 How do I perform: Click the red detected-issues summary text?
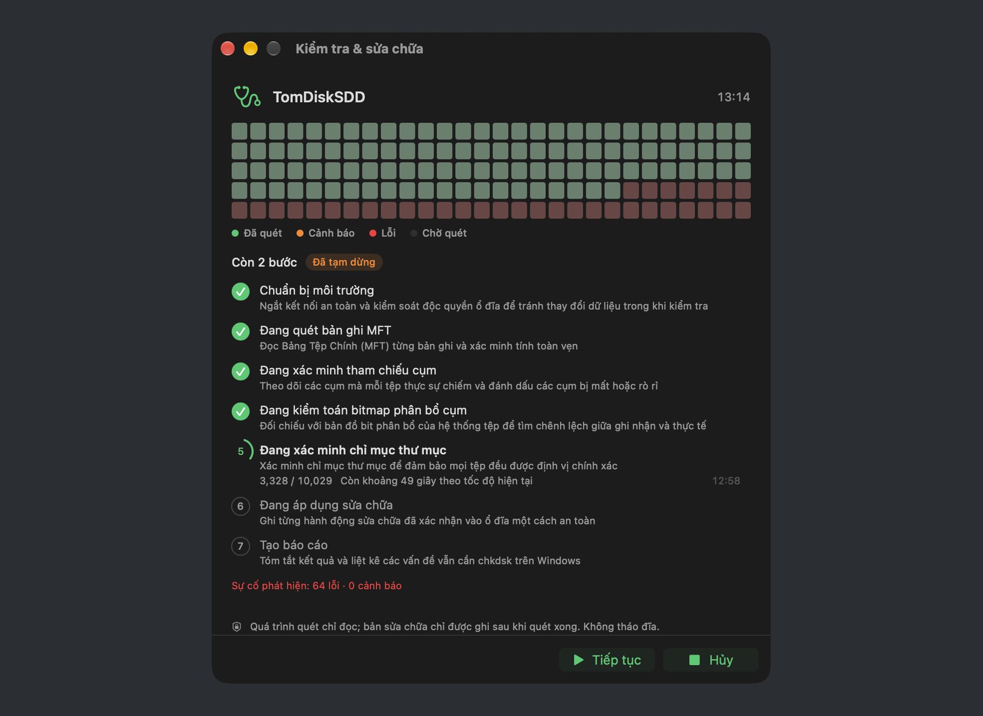[317, 585]
